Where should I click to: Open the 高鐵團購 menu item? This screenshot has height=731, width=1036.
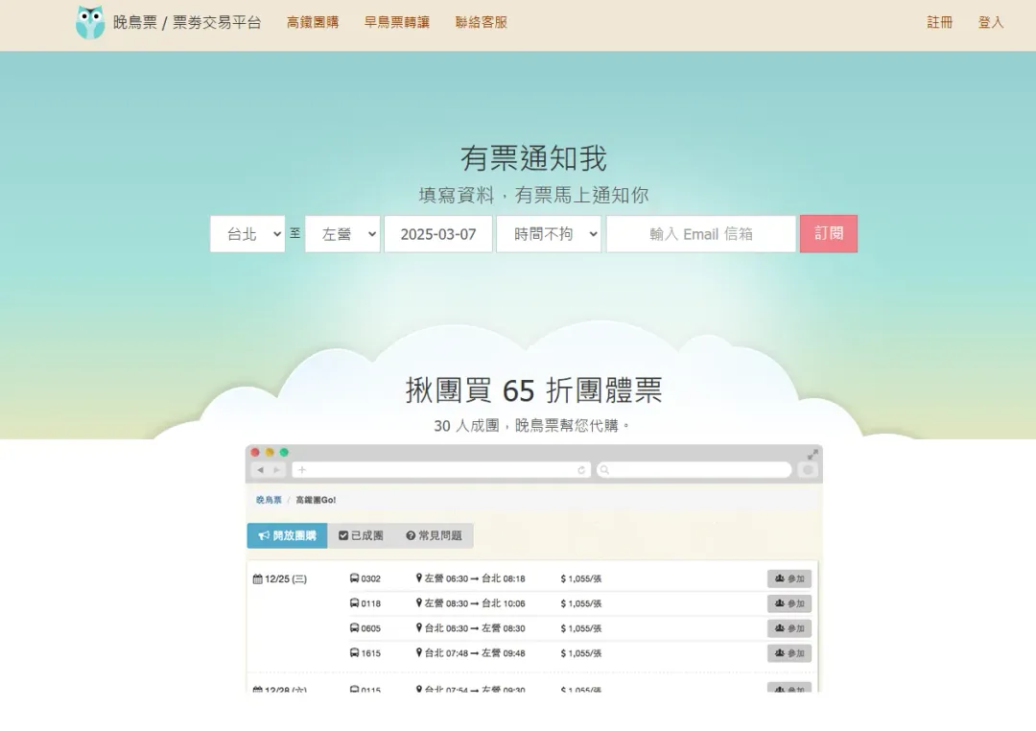click(313, 22)
